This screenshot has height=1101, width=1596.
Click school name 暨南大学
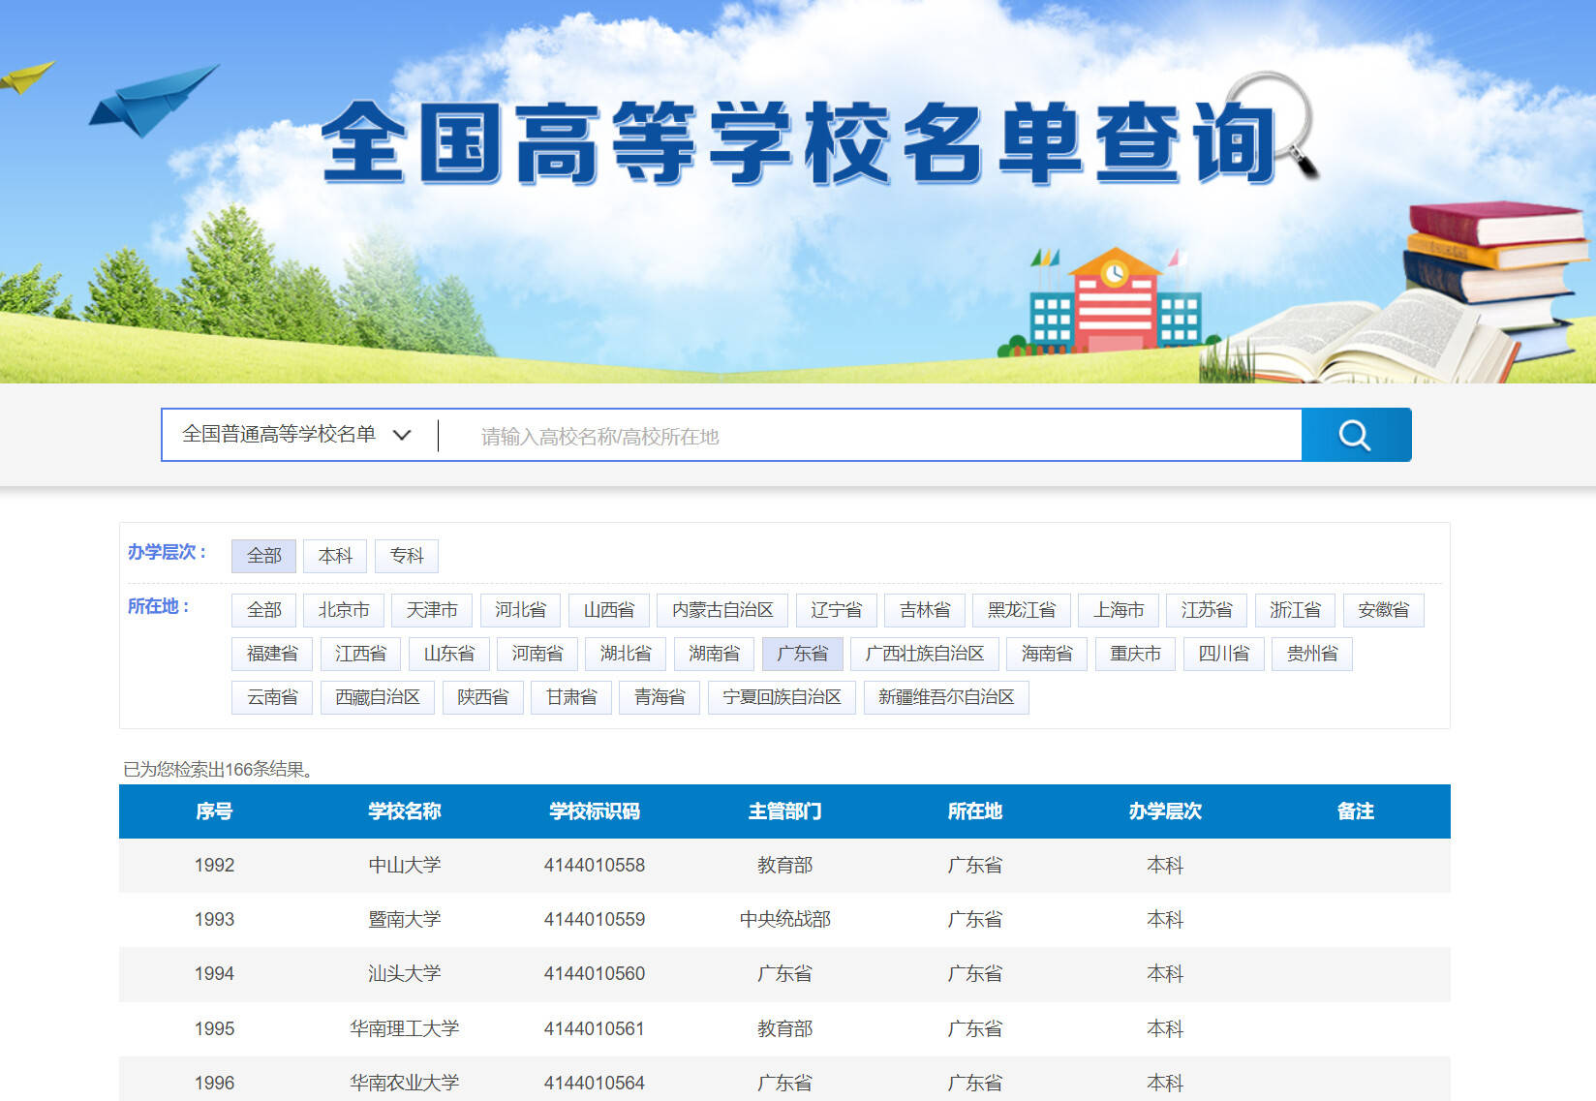(x=405, y=919)
